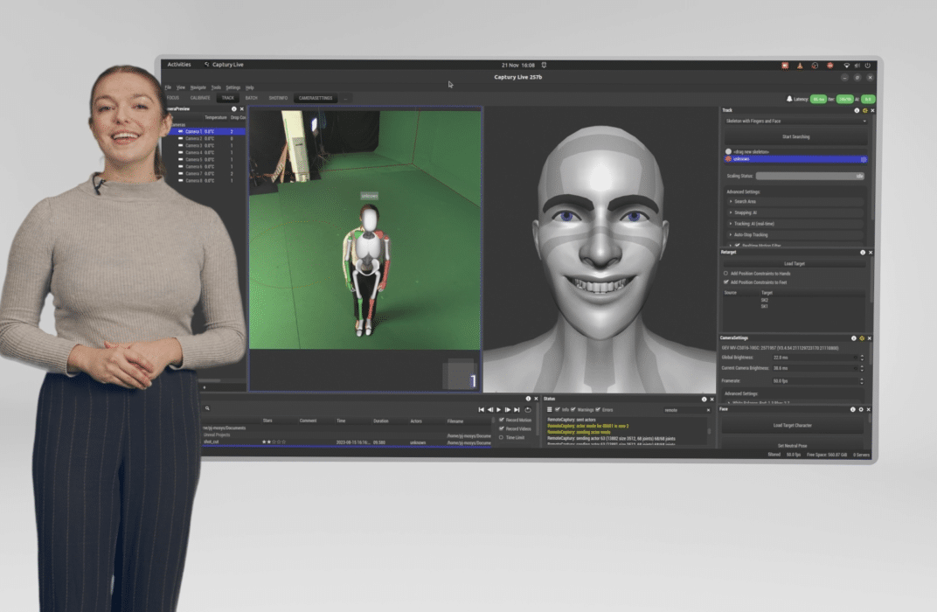Click the CameraPreview panel info icon
The image size is (937, 612).
pyautogui.click(x=233, y=108)
